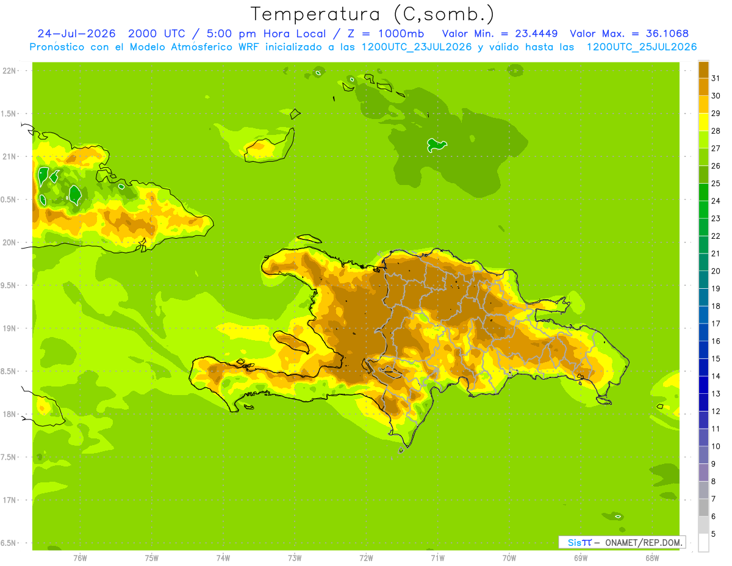The height and width of the screenshot is (566, 732).
Task: Click the 'Valor Max. = 36.1068' readout
Action: [630, 34]
